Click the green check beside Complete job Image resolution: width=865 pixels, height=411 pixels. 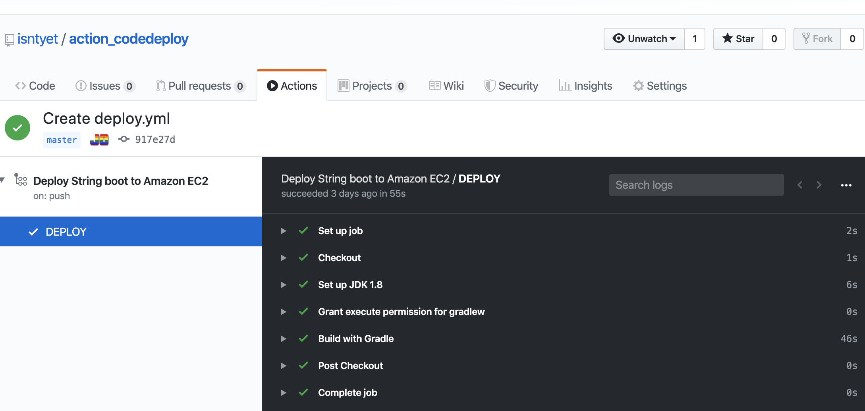tap(303, 392)
